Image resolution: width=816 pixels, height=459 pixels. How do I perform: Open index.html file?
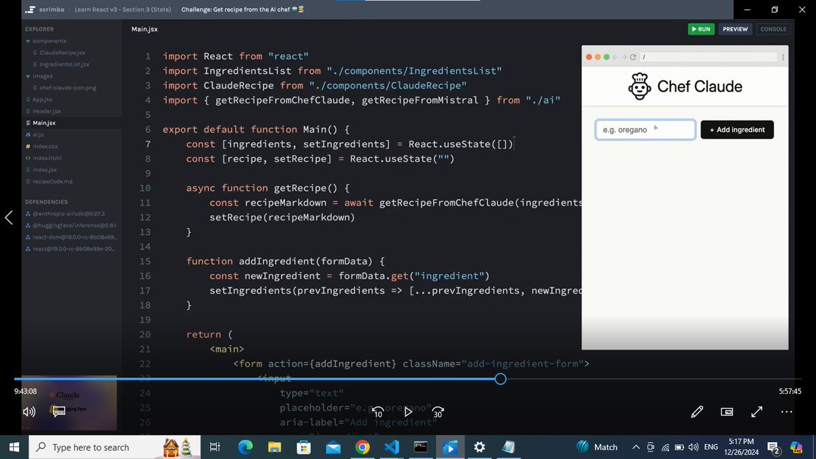(43, 158)
